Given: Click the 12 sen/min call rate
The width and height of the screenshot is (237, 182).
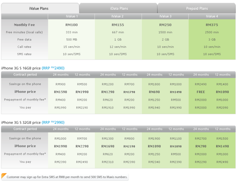Looking at the screenshot, I should point(118,47).
